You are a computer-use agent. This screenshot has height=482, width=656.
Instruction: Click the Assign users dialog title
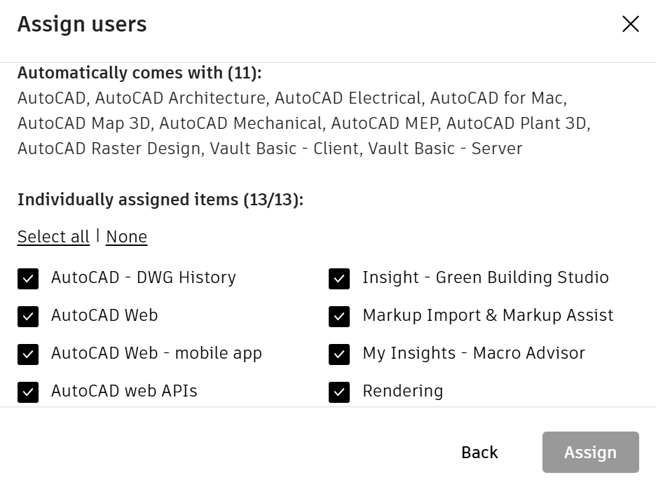pyautogui.click(x=82, y=24)
